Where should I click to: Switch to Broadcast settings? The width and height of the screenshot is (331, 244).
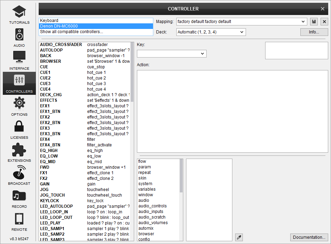pos(19,175)
